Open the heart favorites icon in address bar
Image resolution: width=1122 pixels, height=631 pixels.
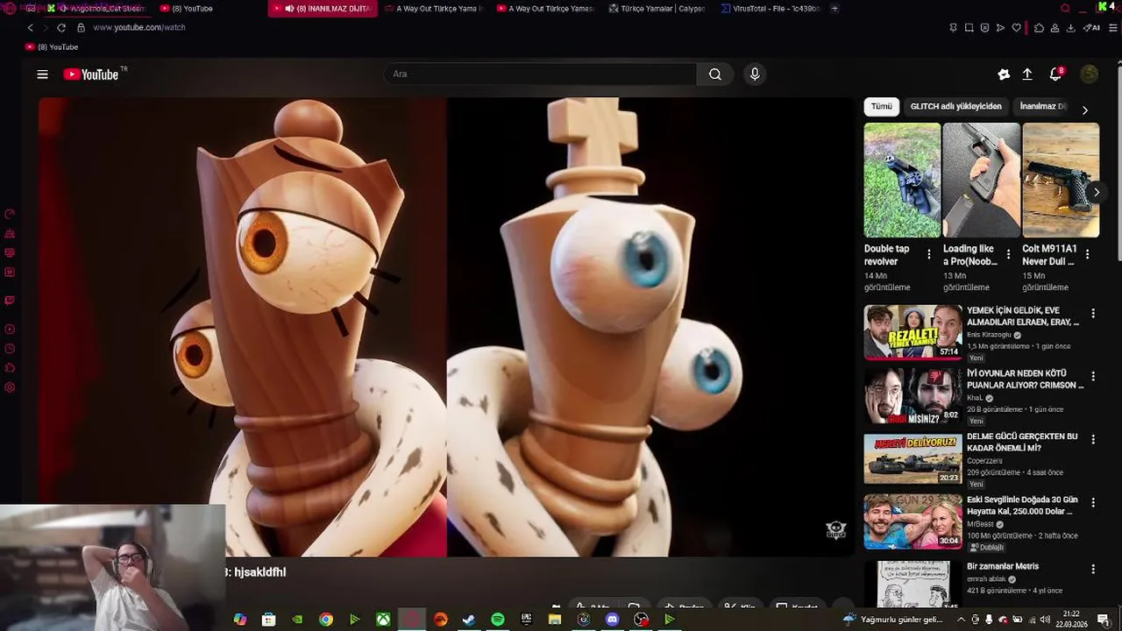click(x=1017, y=28)
